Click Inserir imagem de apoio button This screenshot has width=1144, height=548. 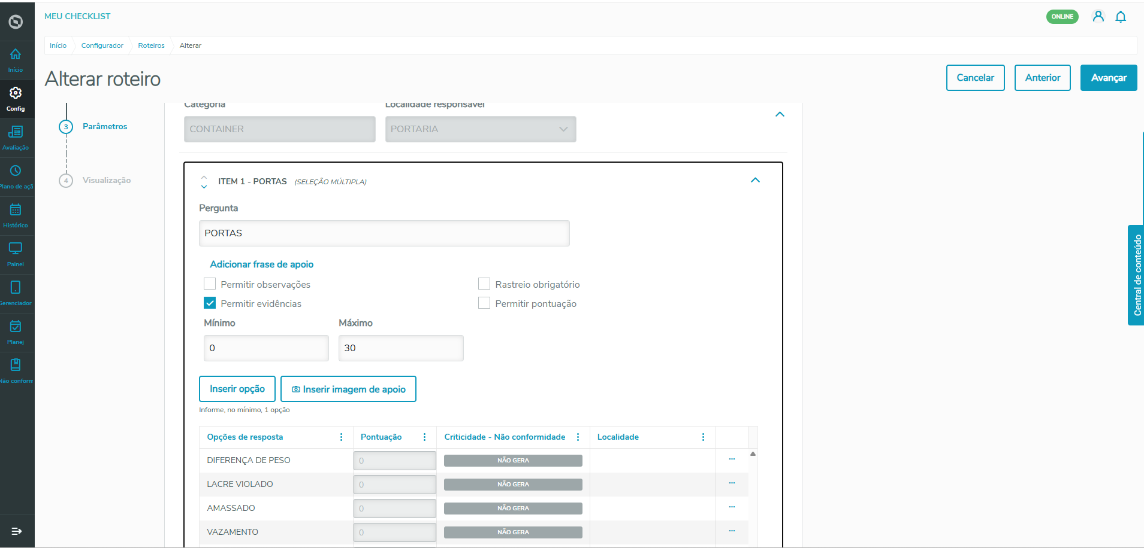pos(348,389)
